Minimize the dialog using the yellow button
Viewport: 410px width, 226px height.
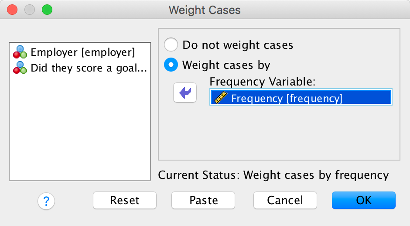pos(29,9)
